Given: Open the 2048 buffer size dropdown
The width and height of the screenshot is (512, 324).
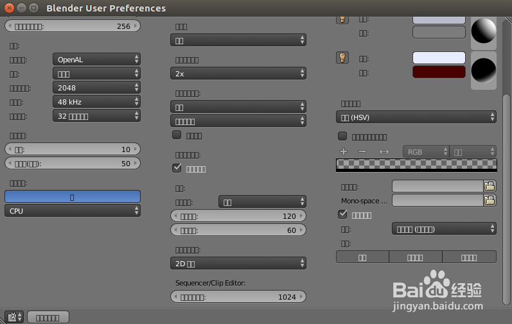Looking at the screenshot, I should (96, 88).
